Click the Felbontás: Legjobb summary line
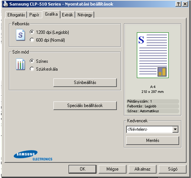 [152, 106]
